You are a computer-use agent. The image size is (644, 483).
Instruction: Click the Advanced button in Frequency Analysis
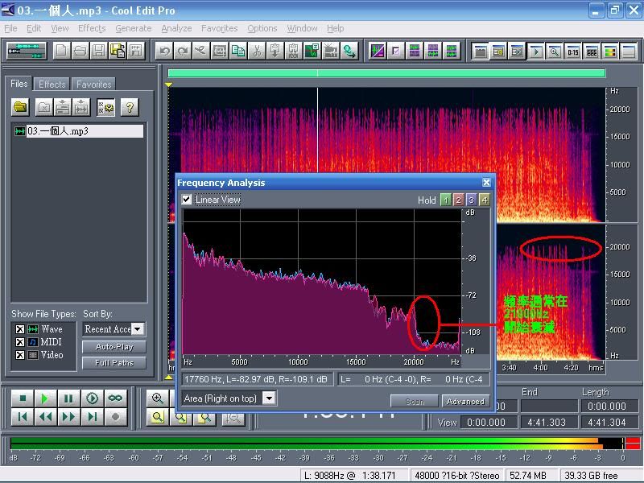point(466,401)
